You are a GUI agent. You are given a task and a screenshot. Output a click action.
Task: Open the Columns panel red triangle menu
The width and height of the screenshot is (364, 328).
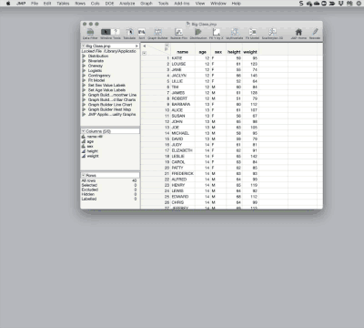tap(84, 131)
